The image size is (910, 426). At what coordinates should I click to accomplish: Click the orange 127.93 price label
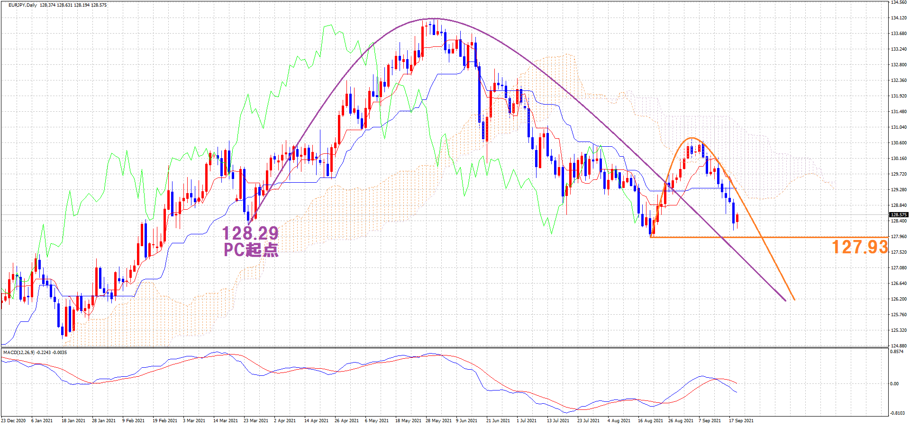pyautogui.click(x=860, y=247)
